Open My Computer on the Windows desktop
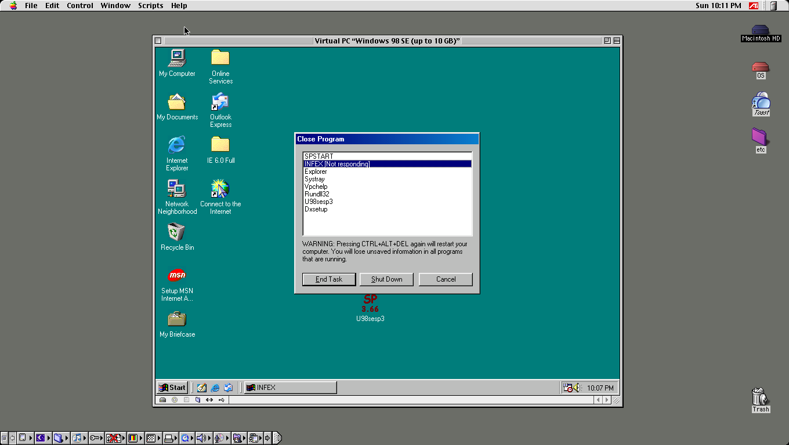 pos(177,63)
